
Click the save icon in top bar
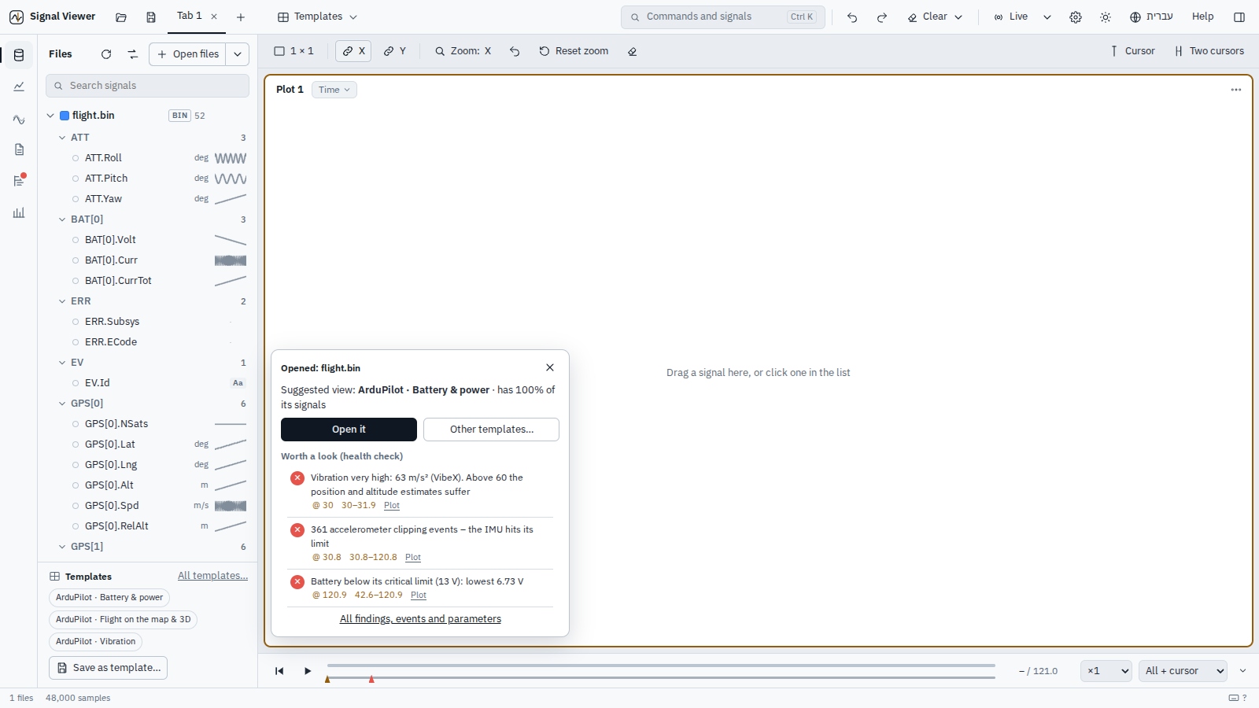[151, 17]
